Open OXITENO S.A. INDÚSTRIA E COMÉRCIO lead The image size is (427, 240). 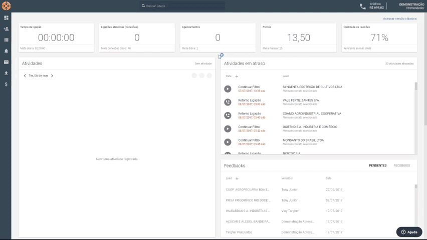[310, 127]
